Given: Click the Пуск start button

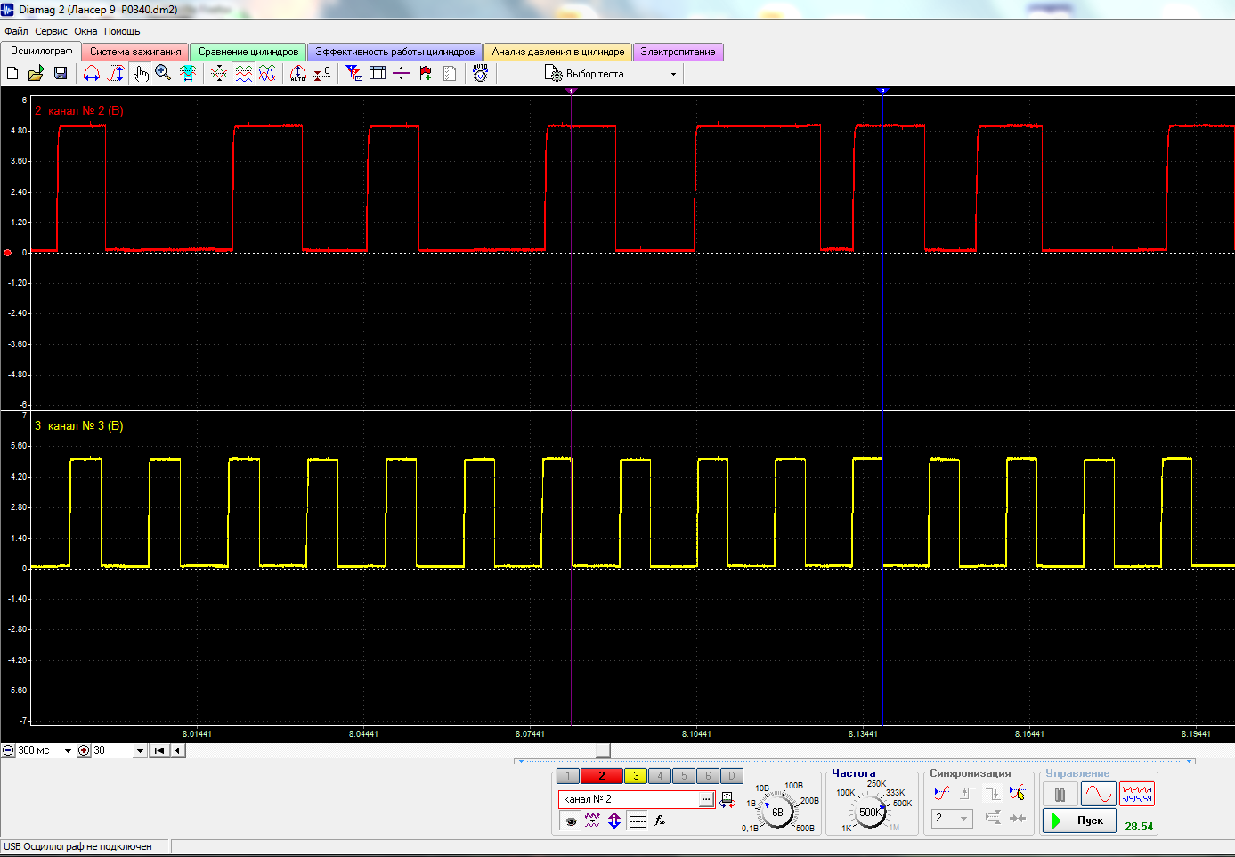Looking at the screenshot, I should [1079, 821].
